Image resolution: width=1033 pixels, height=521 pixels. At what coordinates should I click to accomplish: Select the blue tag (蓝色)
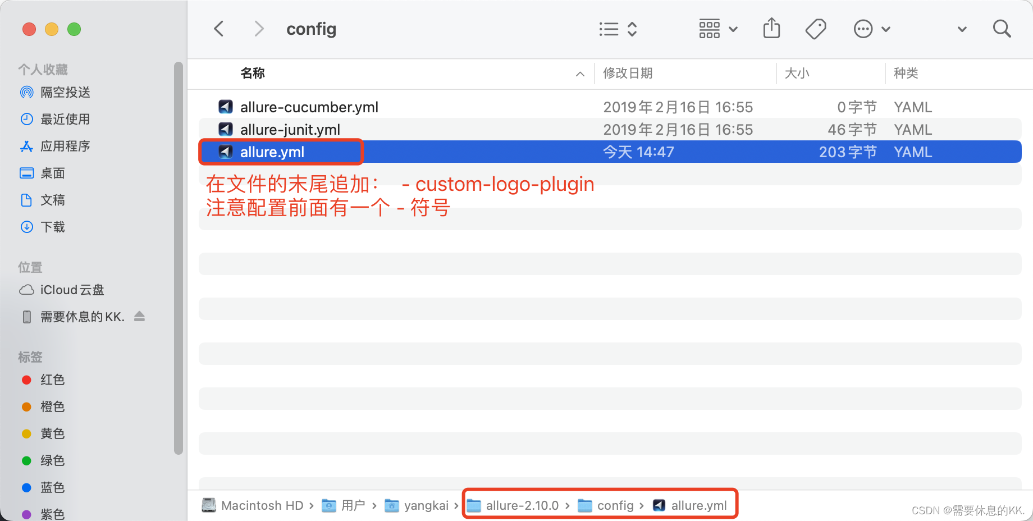pos(43,487)
